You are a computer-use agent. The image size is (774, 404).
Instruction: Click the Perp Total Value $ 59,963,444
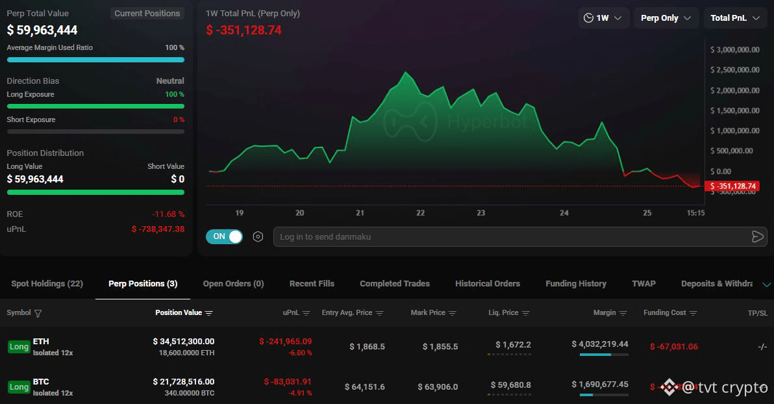(42, 30)
